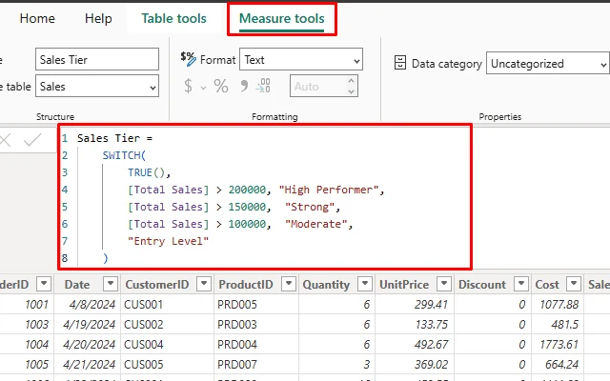Click SWITCH( in the formula editor
The height and width of the screenshot is (381, 610).
(124, 155)
